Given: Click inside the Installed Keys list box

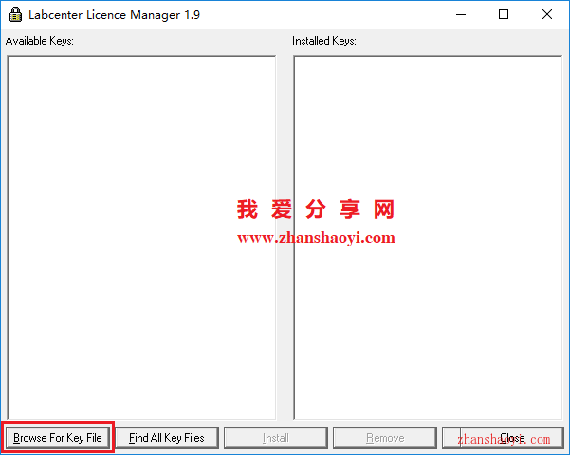Looking at the screenshot, I should pos(428,238).
